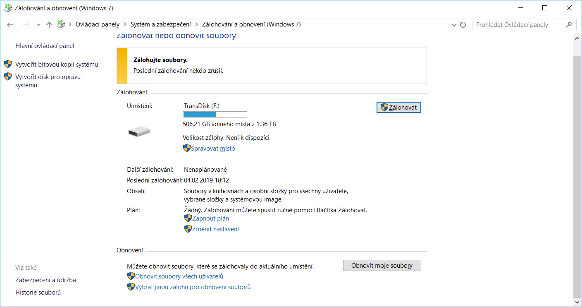
Task: Open 'Hlavní ovládací panel' link
Action: [45, 46]
